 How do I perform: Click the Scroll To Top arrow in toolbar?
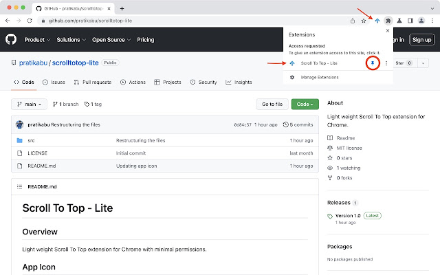377,21
